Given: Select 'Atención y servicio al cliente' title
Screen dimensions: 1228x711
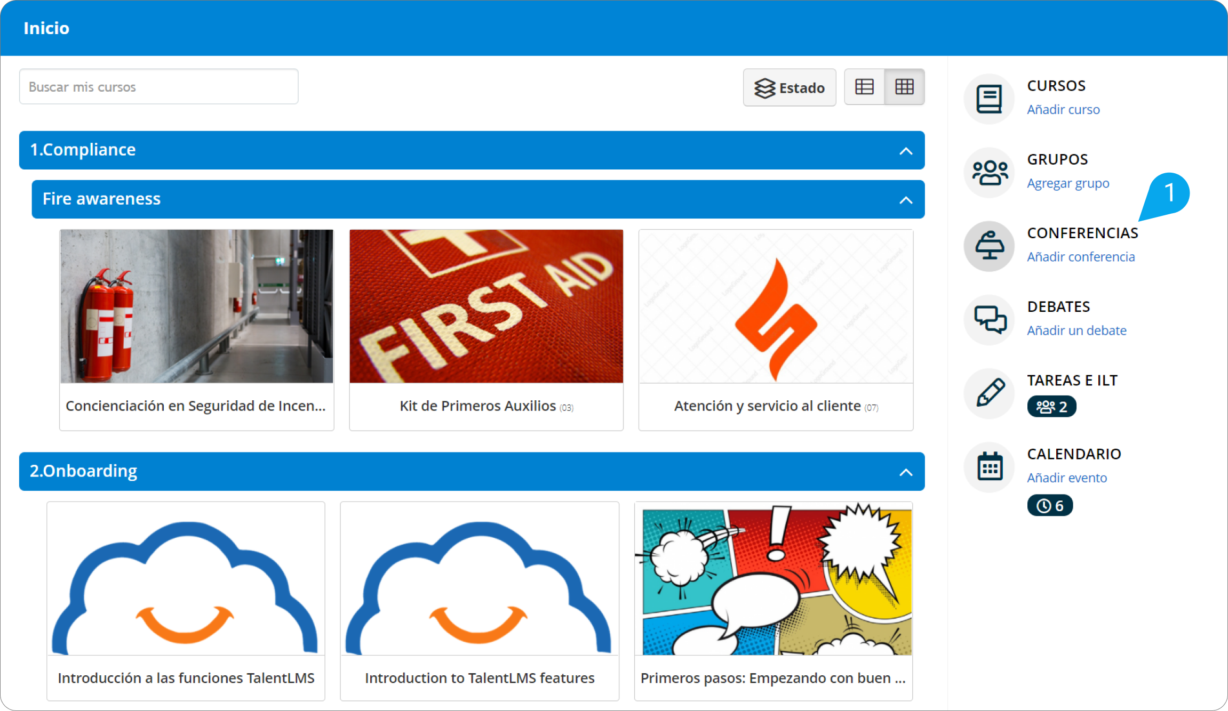Looking at the screenshot, I should 767,406.
